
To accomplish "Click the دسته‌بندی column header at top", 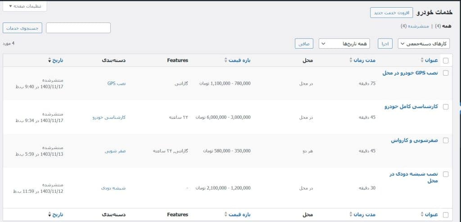I will coord(114,60).
